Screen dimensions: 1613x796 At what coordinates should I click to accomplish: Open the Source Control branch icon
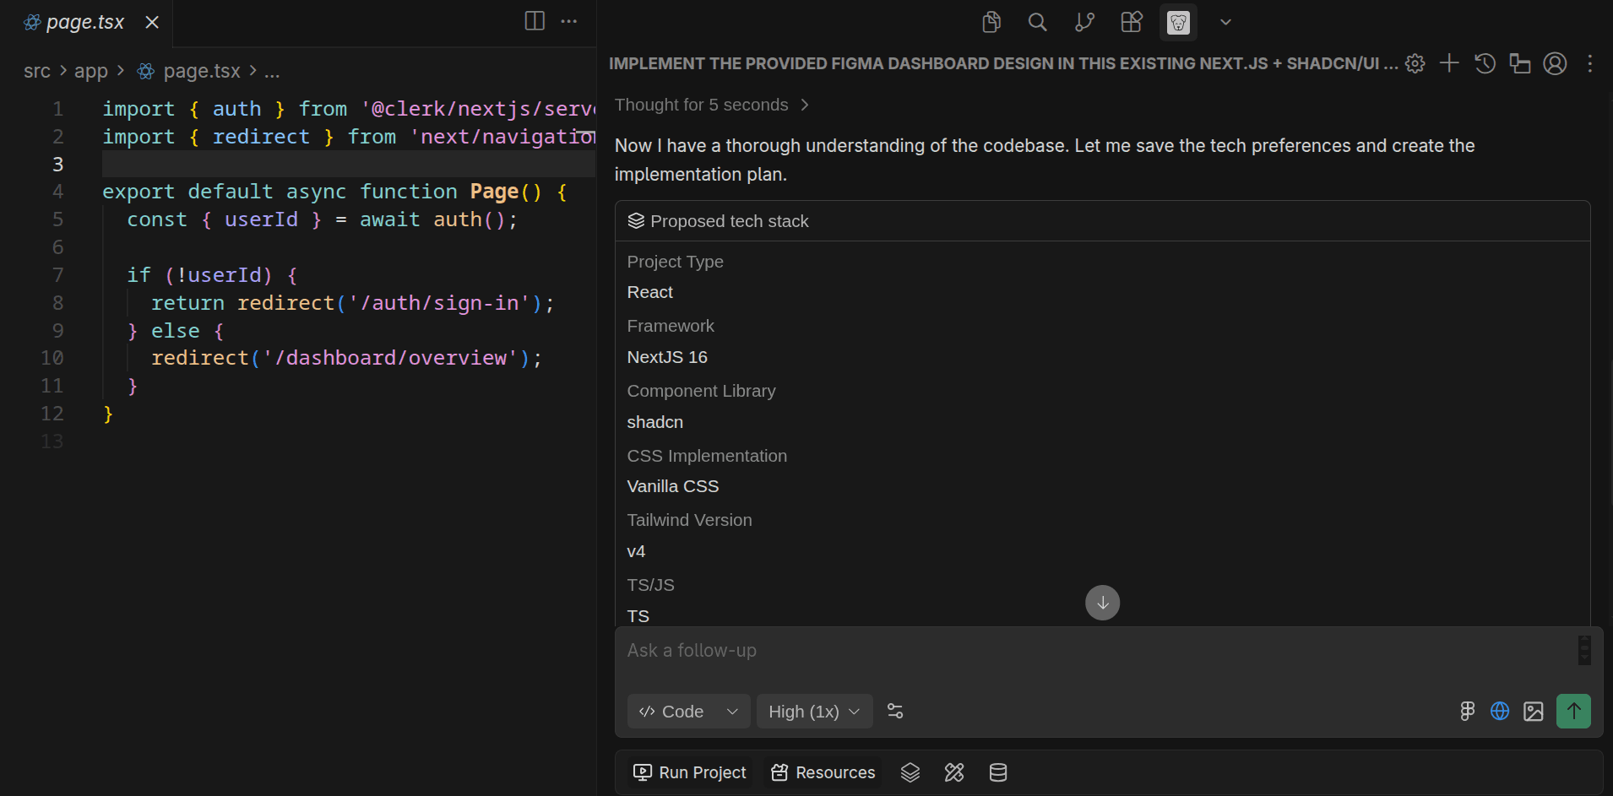click(1084, 22)
